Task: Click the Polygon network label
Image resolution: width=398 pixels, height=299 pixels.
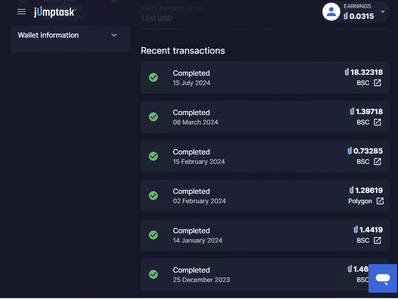Action: (360, 201)
